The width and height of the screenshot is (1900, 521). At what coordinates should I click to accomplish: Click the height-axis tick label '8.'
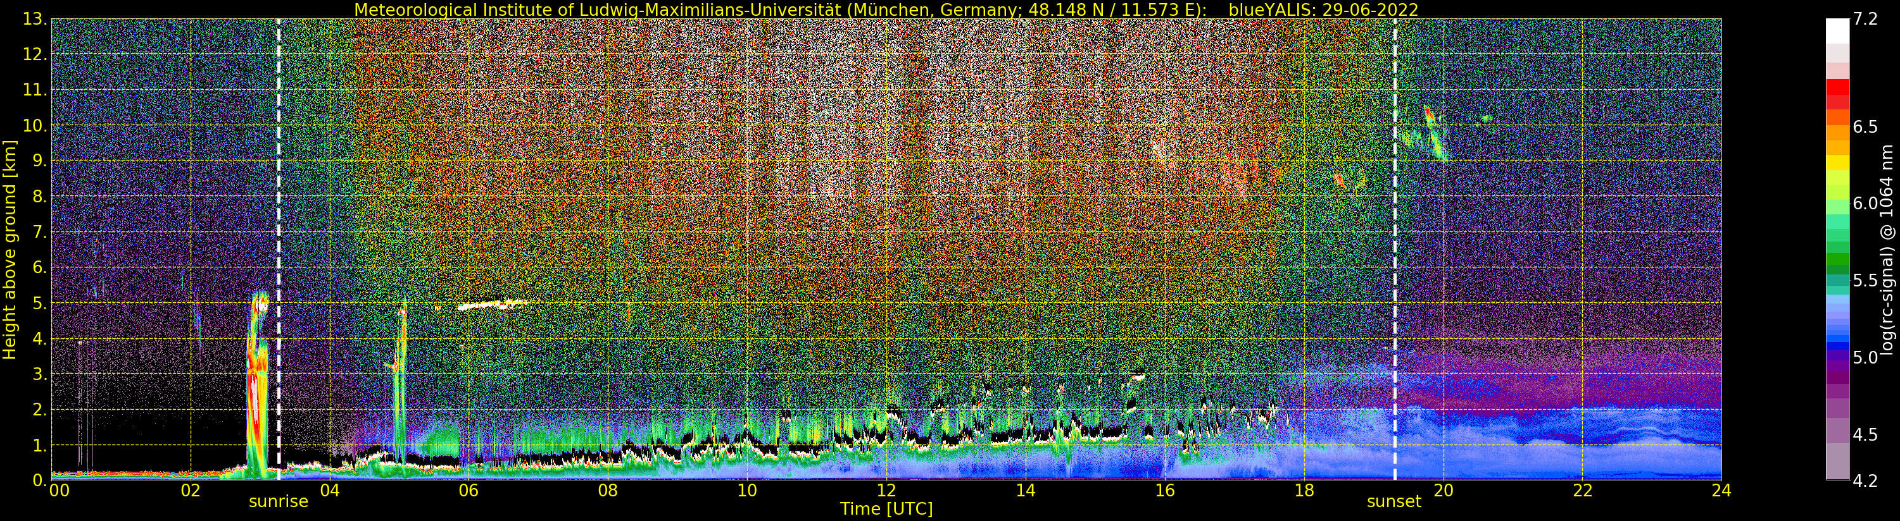coord(39,196)
